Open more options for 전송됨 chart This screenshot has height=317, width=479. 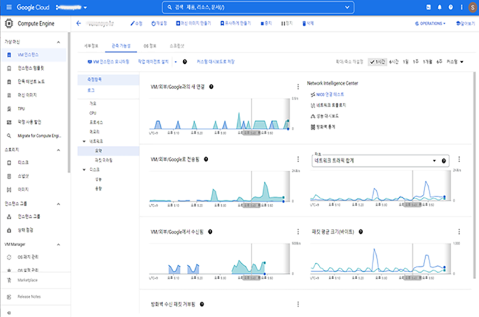(298, 159)
